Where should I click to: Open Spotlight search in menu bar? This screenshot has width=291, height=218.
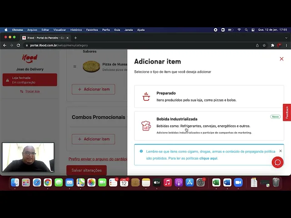point(246,30)
